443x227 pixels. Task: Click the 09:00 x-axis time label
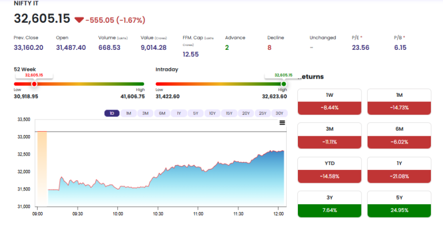tap(38, 214)
